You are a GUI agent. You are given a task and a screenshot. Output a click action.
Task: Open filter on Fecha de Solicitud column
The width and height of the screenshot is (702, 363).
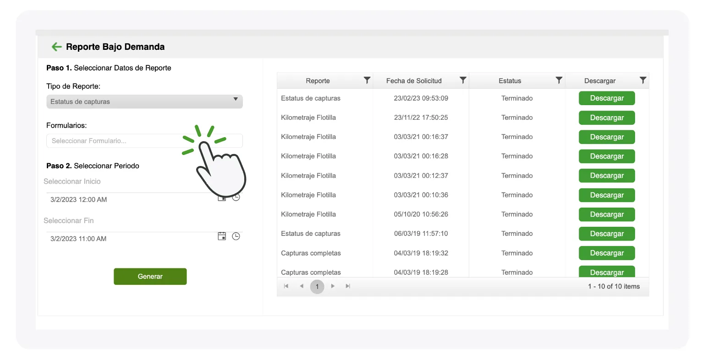463,80
